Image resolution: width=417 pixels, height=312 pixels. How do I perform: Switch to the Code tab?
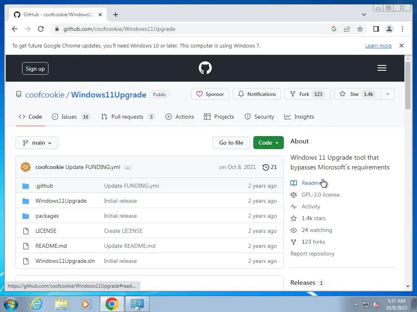pyautogui.click(x=30, y=117)
